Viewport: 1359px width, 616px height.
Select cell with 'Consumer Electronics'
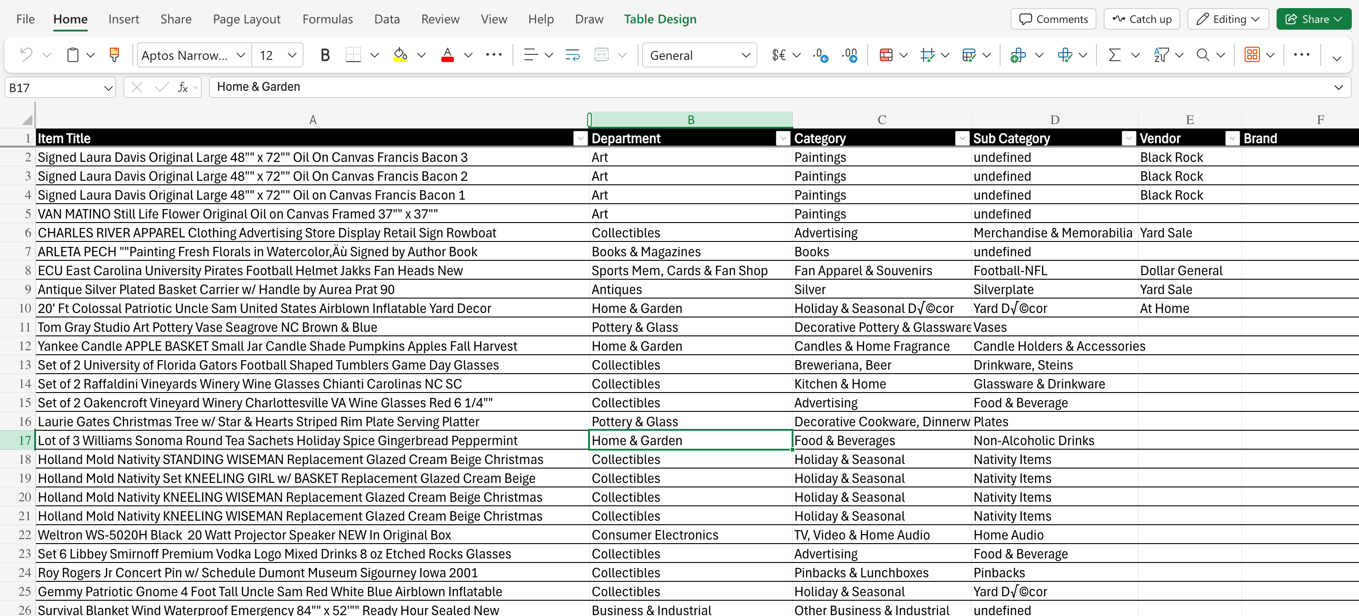pyautogui.click(x=691, y=535)
